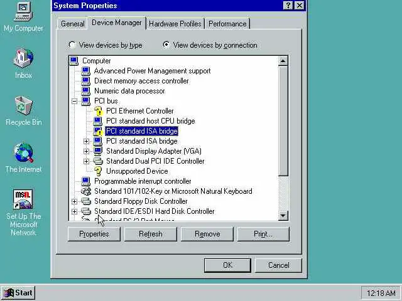Viewport: 402px width, 301px height.
Task: Click the Remove button
Action: (x=207, y=234)
